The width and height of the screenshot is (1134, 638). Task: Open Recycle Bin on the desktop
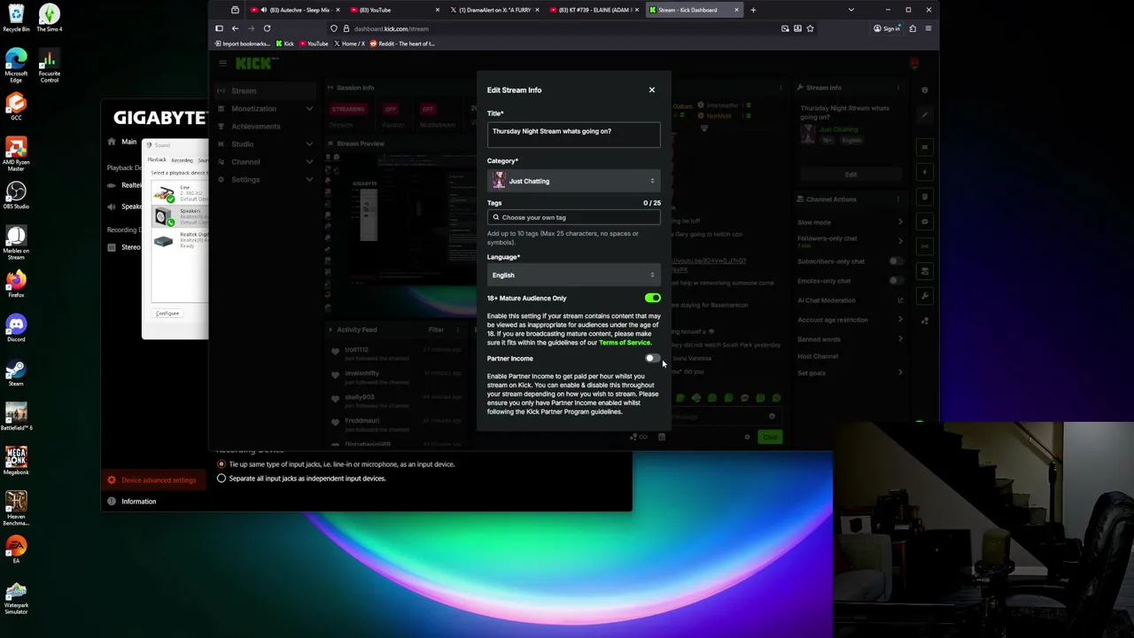(x=16, y=18)
